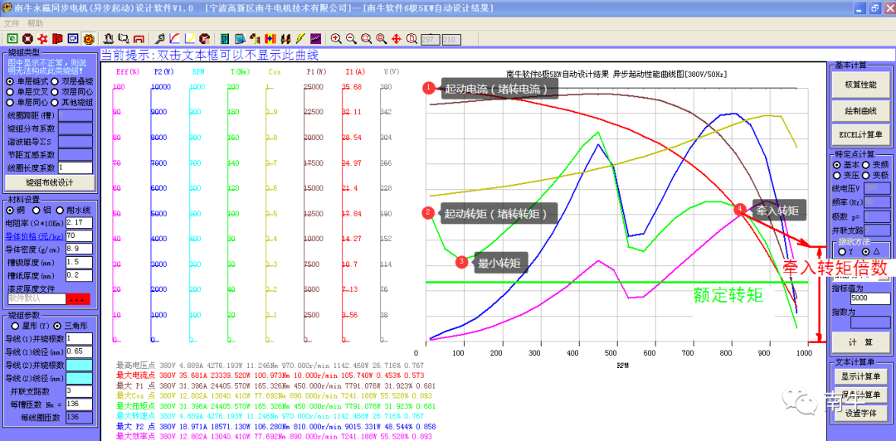Click the 最大扭矩点 result line

click(x=275, y=405)
